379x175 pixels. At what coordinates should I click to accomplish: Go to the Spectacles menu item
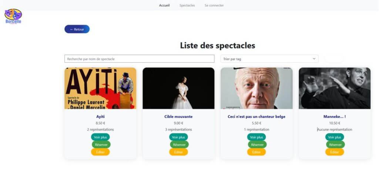point(187,5)
